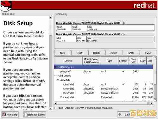Select hda2 block in drive hda diagram
The width and height of the screenshot is (158, 119).
64,28
